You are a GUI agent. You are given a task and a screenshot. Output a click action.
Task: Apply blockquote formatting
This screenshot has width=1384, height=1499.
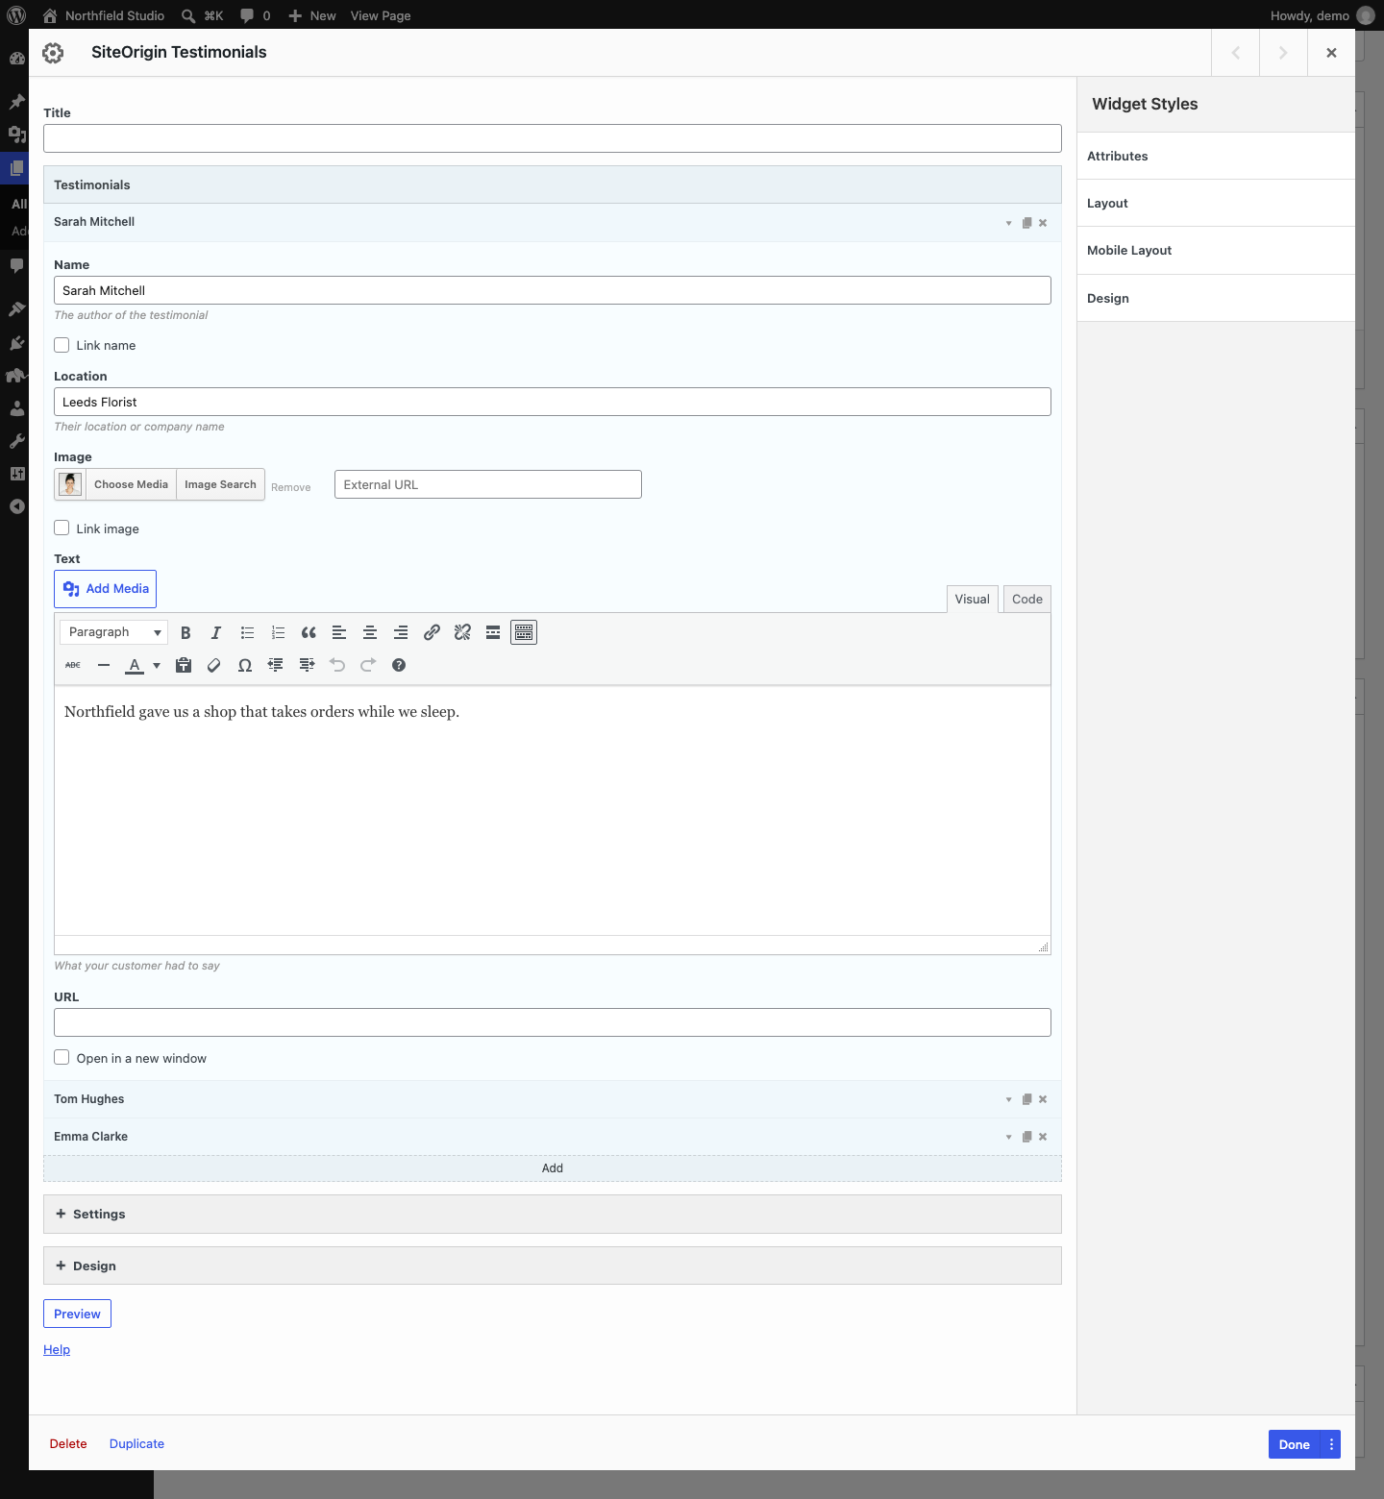[309, 632]
